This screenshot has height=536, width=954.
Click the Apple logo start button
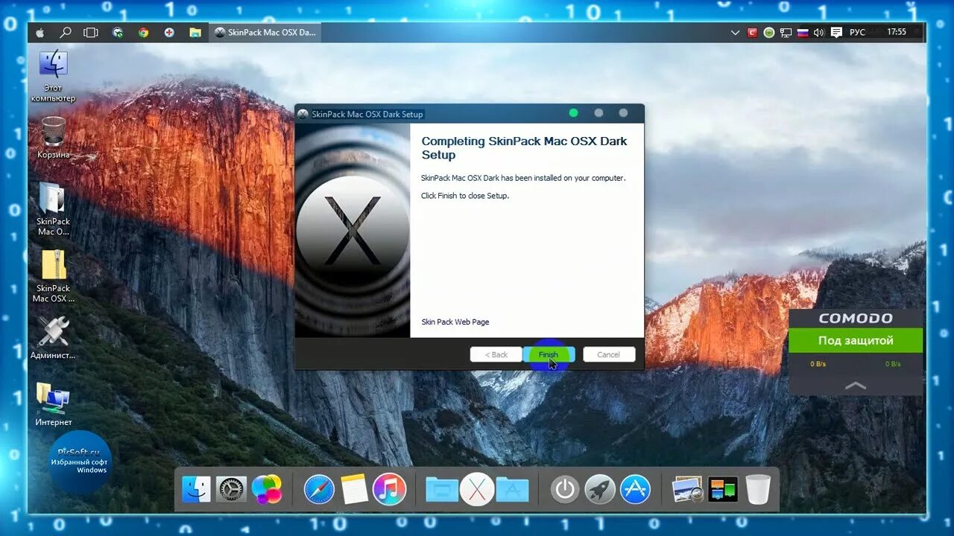pyautogui.click(x=40, y=33)
